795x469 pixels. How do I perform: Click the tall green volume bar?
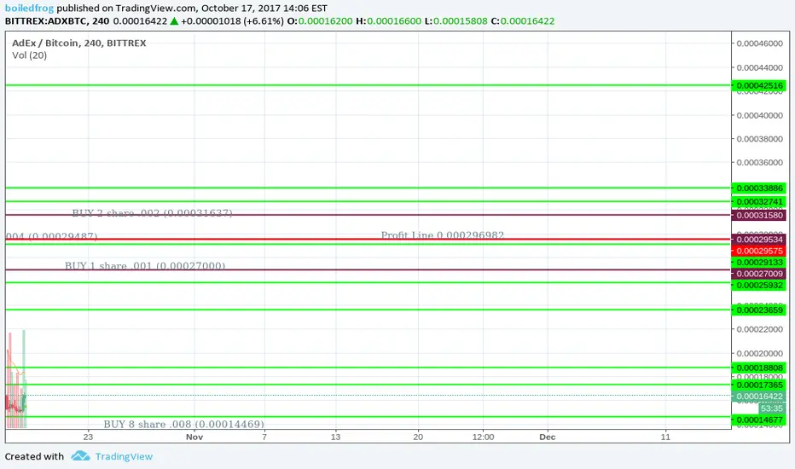[x=23, y=379]
